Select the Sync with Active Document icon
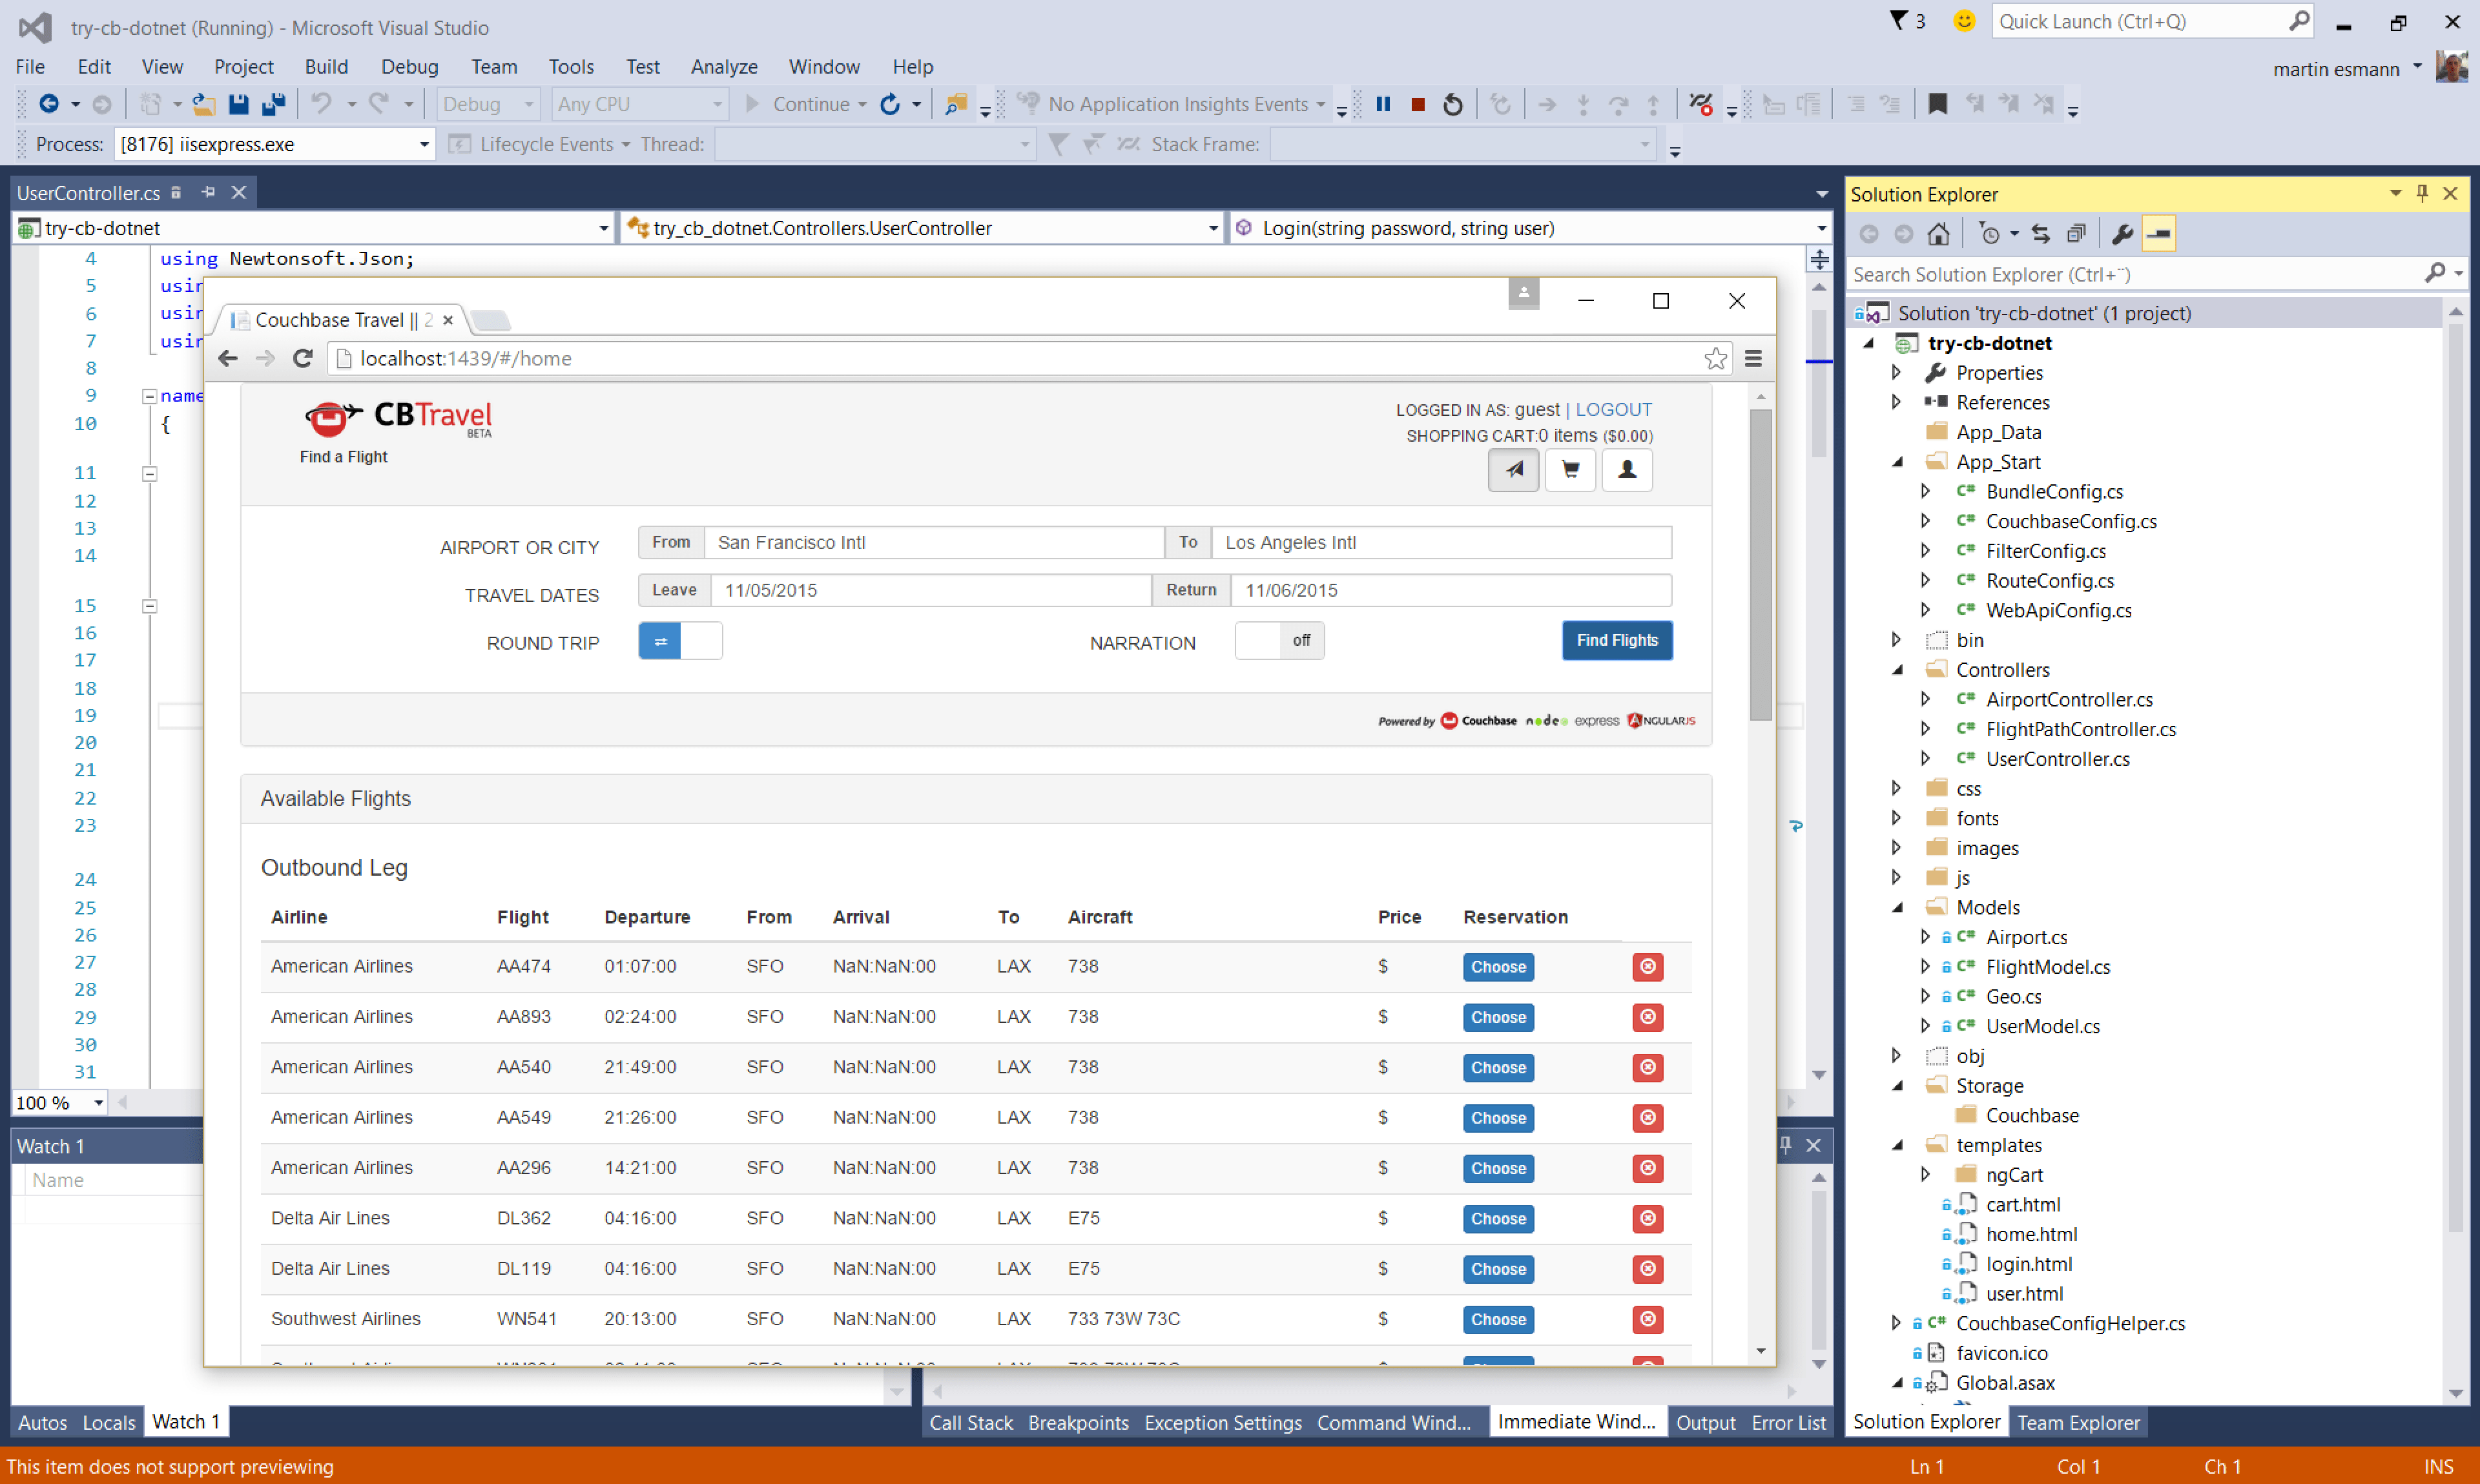Screen dimensions: 2480x1484 [x=2040, y=233]
